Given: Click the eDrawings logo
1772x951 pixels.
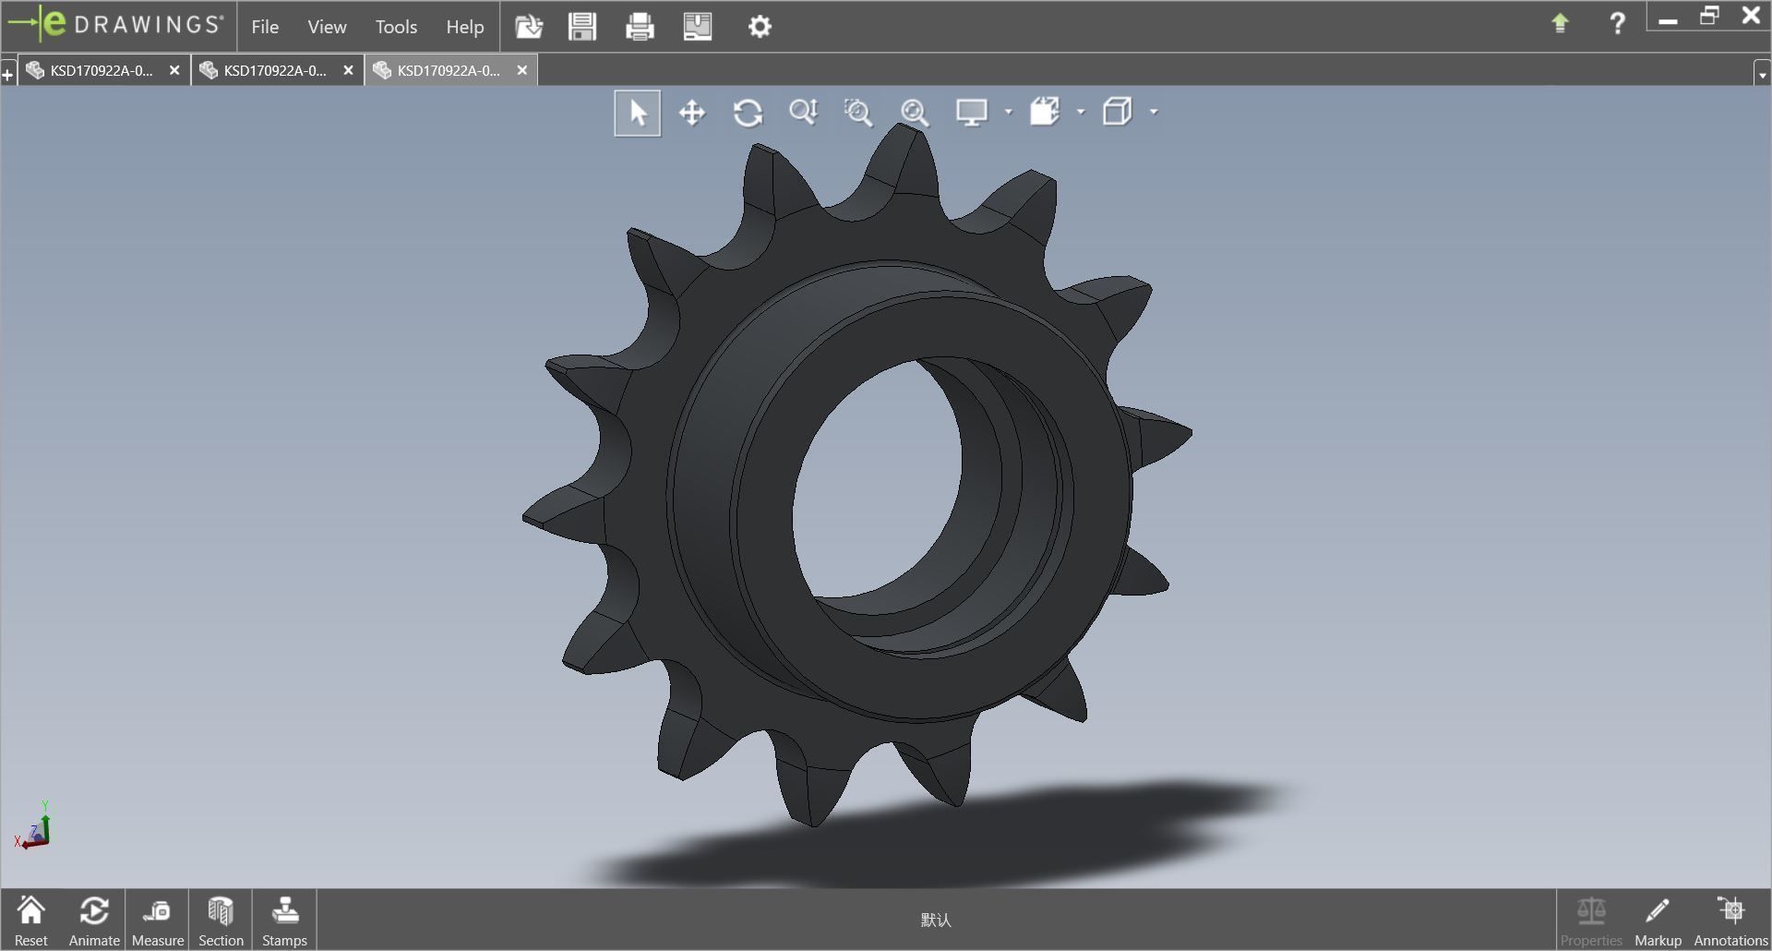Looking at the screenshot, I should click(116, 25).
